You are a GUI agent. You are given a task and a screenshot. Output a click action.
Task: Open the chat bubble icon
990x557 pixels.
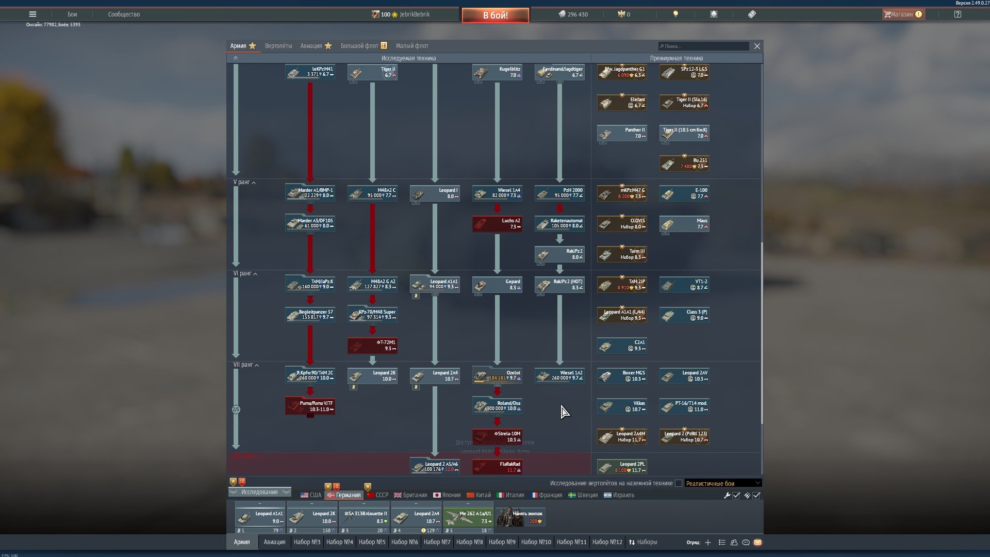[746, 542]
